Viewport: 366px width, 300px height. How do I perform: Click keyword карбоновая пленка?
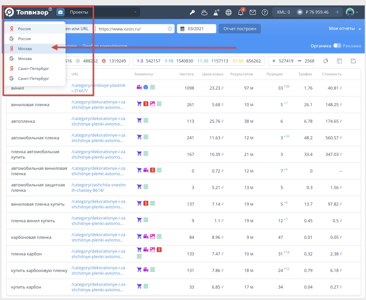coord(31,237)
